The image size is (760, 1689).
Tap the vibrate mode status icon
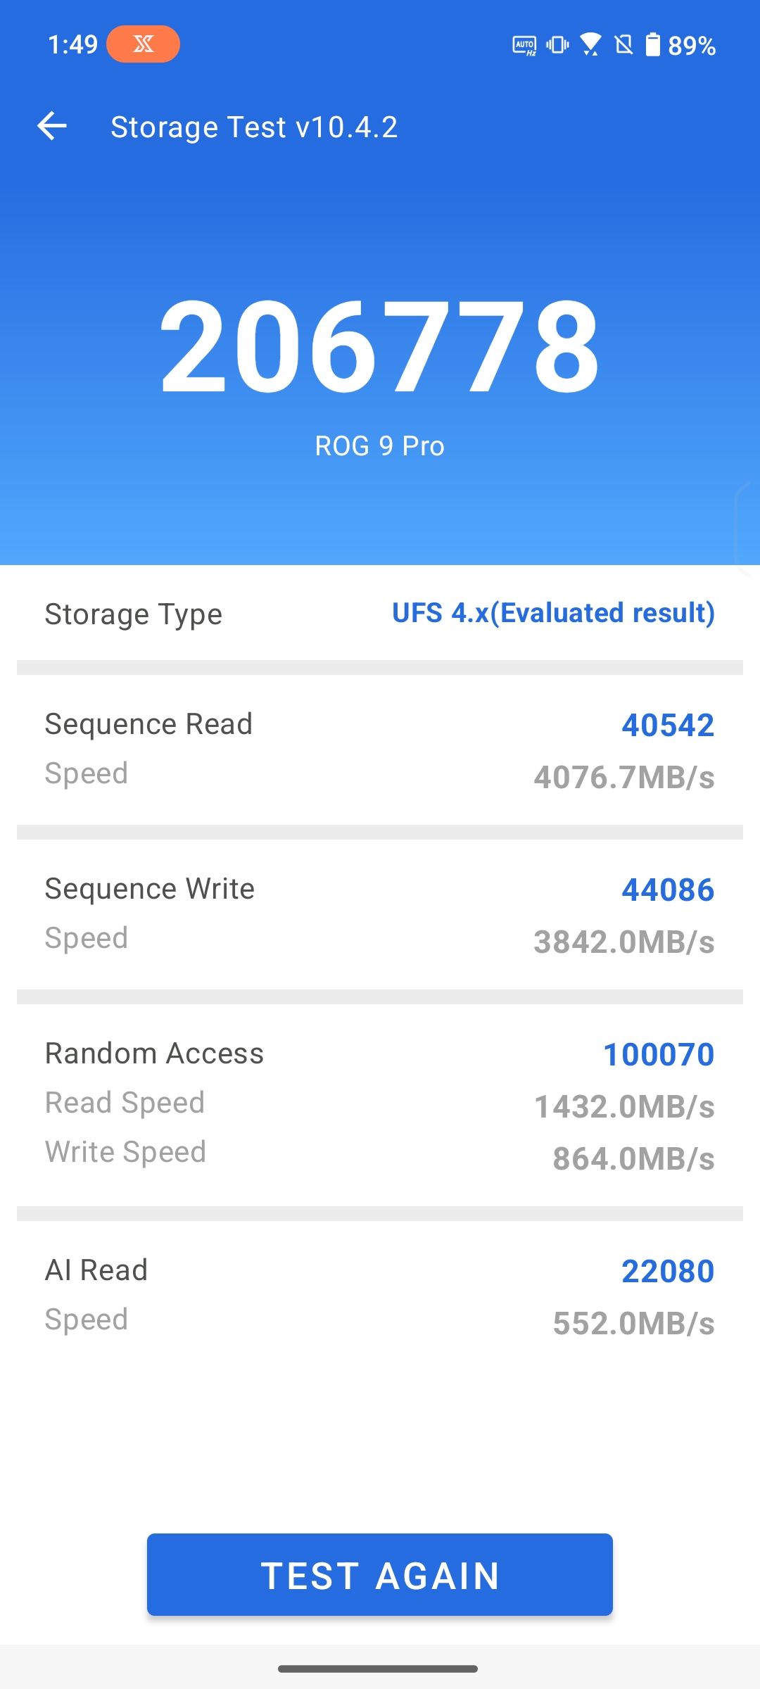pos(557,45)
